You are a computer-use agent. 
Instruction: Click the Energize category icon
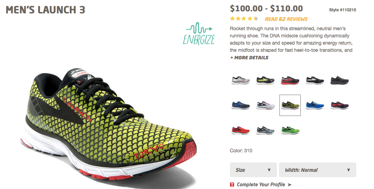point(199,33)
